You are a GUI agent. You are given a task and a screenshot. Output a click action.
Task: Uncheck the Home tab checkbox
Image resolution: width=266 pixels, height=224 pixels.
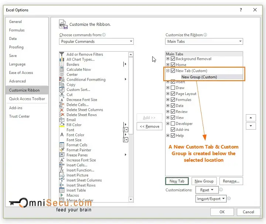click(173, 65)
